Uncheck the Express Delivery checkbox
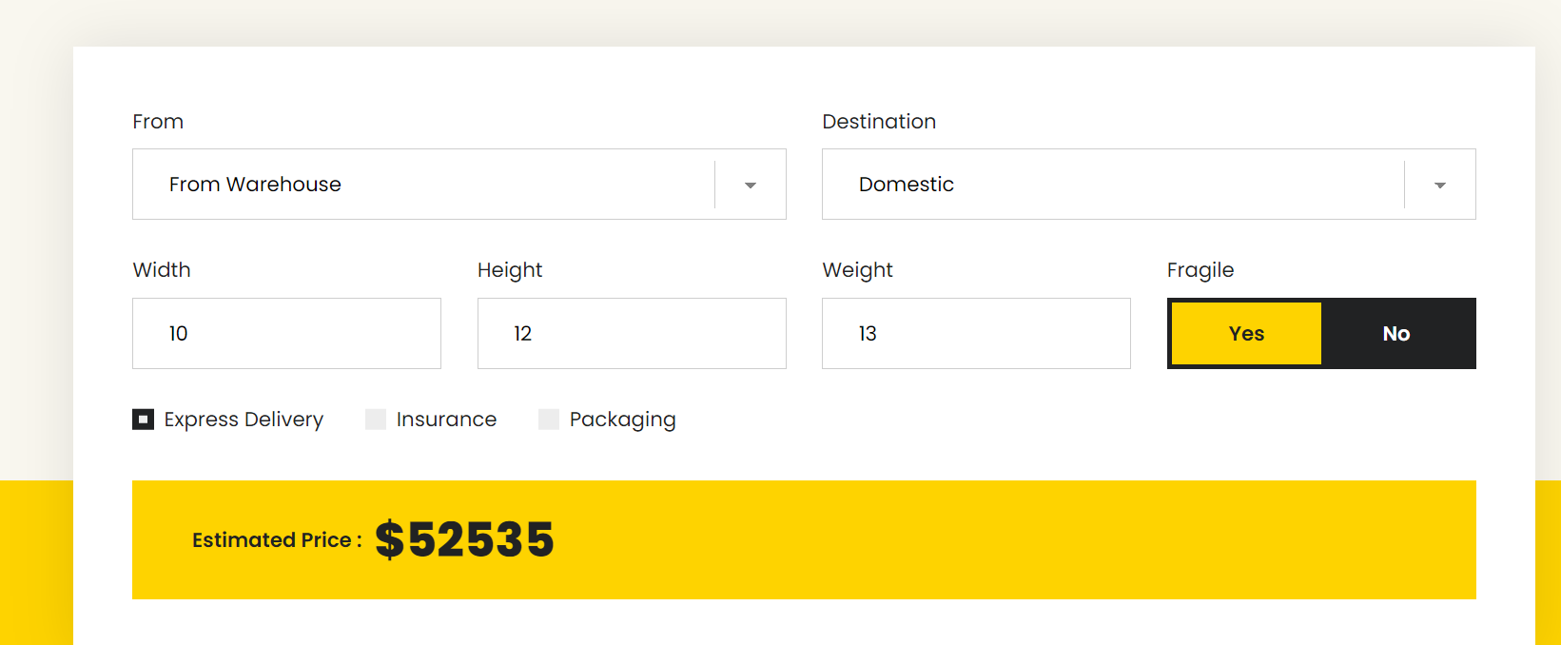The height and width of the screenshot is (645, 1561). click(x=144, y=420)
